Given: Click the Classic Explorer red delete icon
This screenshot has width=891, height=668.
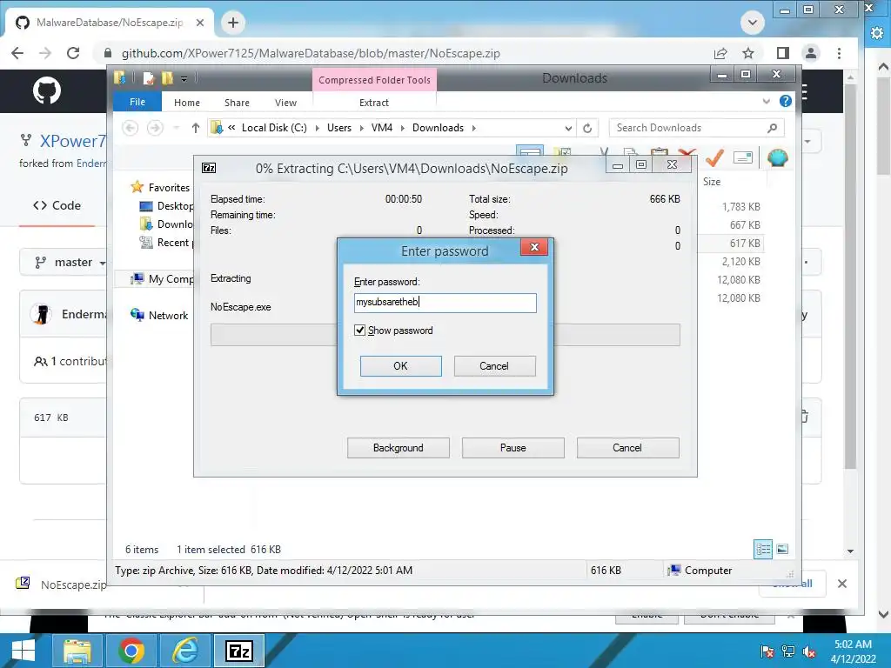Looking at the screenshot, I should pyautogui.click(x=687, y=152).
